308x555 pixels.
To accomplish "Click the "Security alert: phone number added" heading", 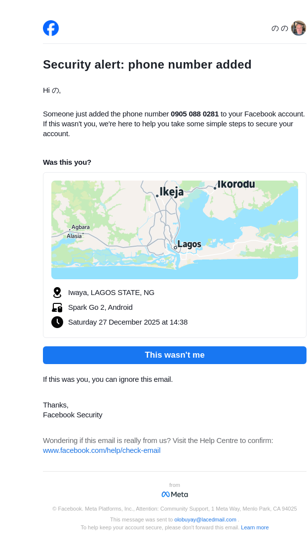I will tap(147, 65).
